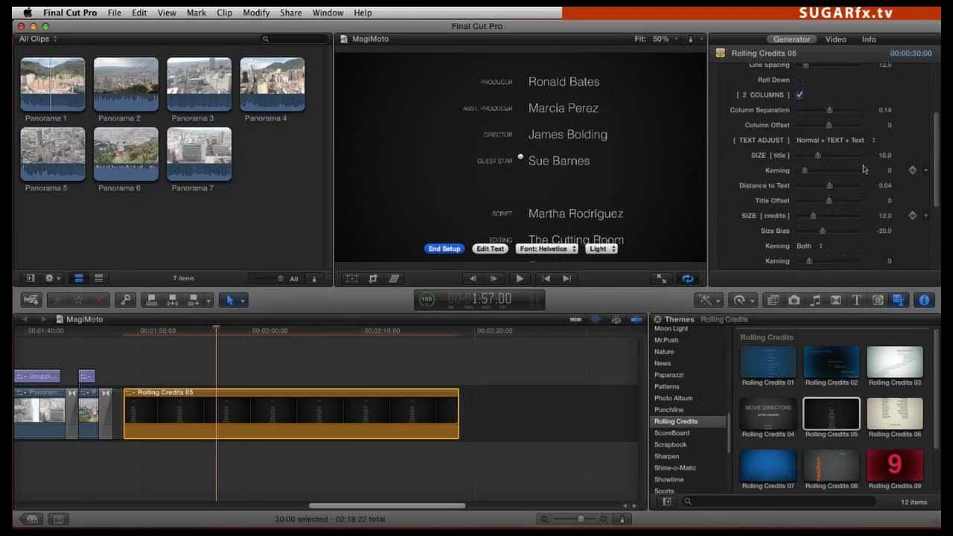Open the Photos browser camera icon
The width and height of the screenshot is (953, 536).
point(794,300)
